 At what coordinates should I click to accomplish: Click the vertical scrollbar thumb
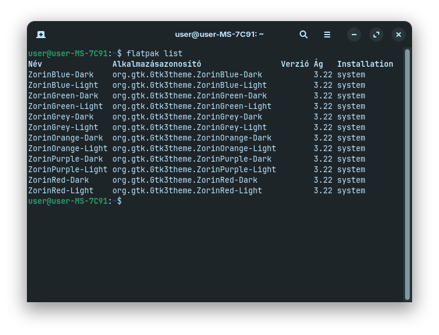coord(407,174)
